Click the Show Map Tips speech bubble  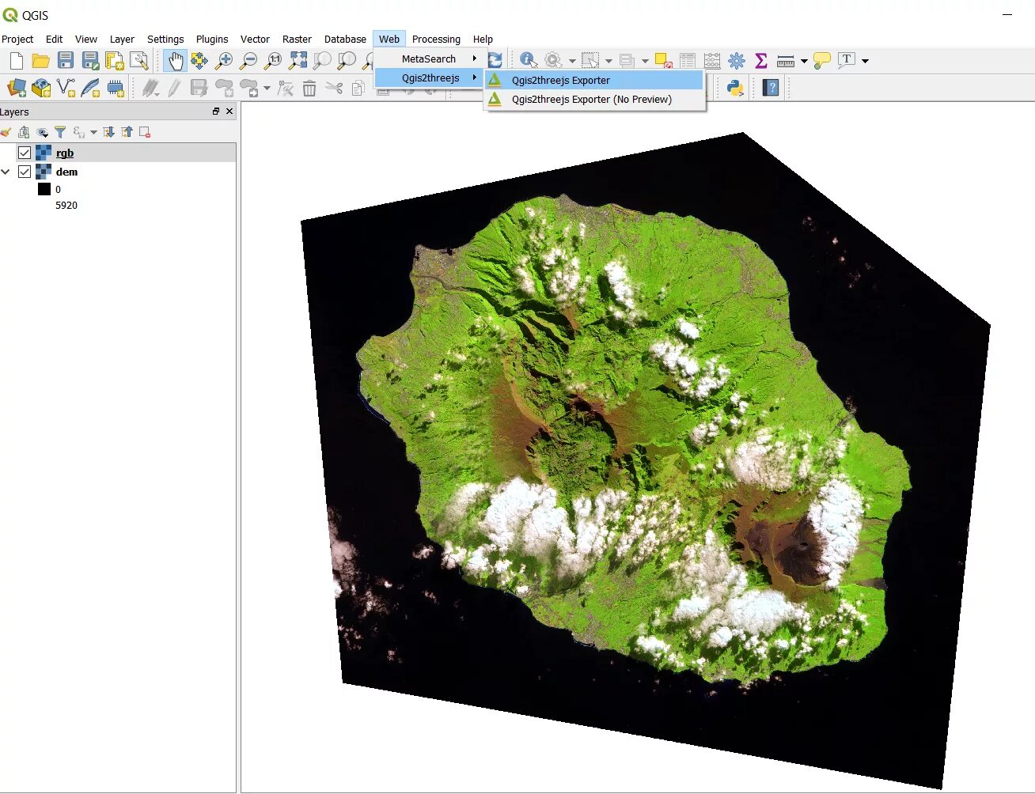(822, 60)
